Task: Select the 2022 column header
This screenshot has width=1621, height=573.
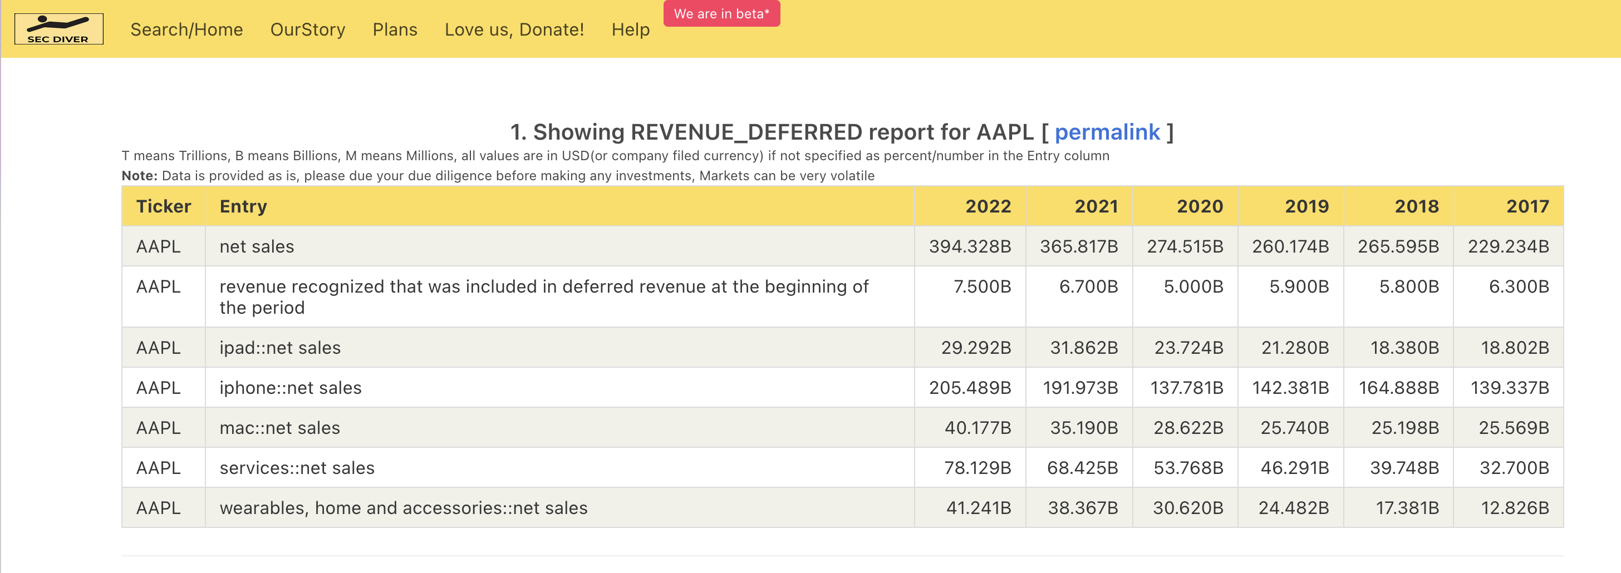Action: click(988, 206)
